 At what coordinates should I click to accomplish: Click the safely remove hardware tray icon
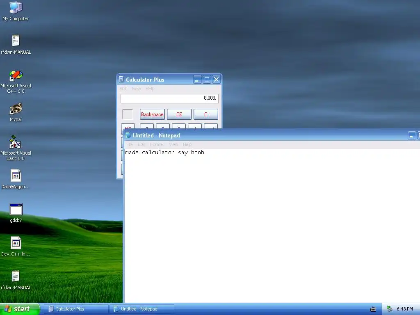pos(390,309)
